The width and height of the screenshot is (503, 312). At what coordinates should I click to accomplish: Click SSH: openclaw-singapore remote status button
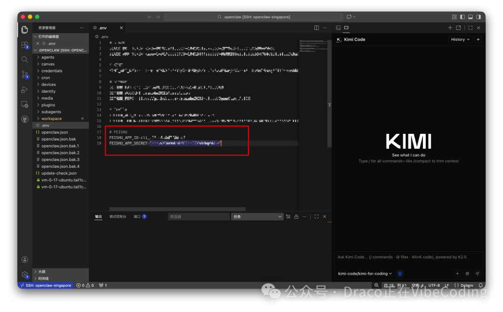click(45, 285)
